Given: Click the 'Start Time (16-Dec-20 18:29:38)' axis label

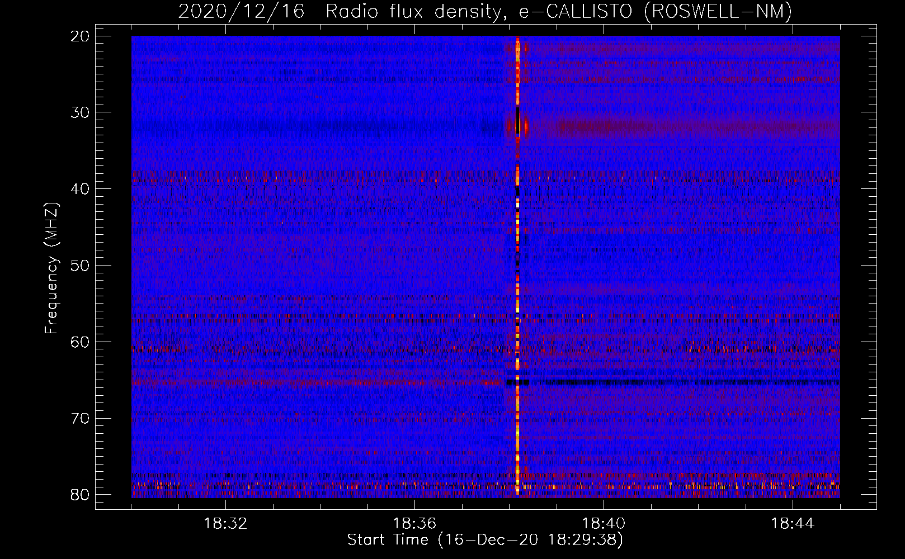Looking at the screenshot, I should [485, 540].
